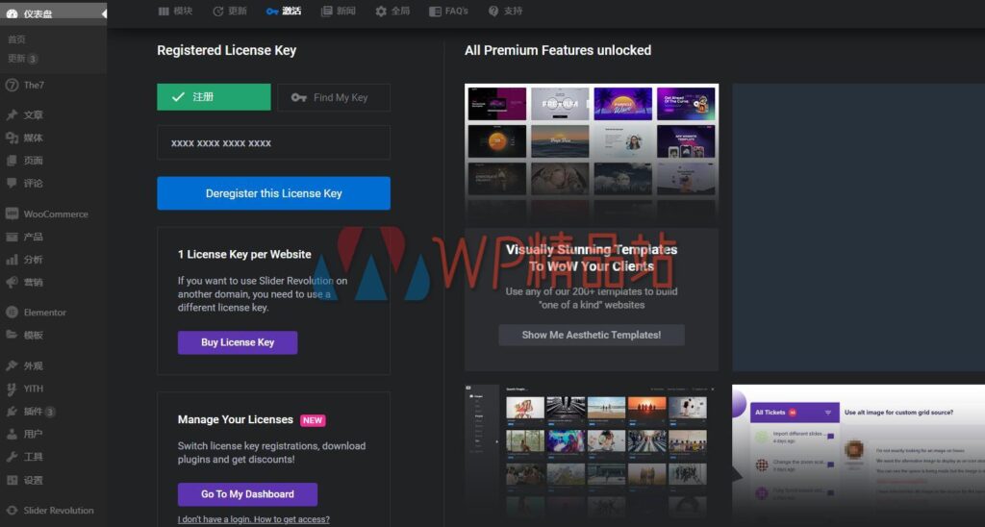Click Go To My Dashboard button
The height and width of the screenshot is (527, 985).
(247, 493)
